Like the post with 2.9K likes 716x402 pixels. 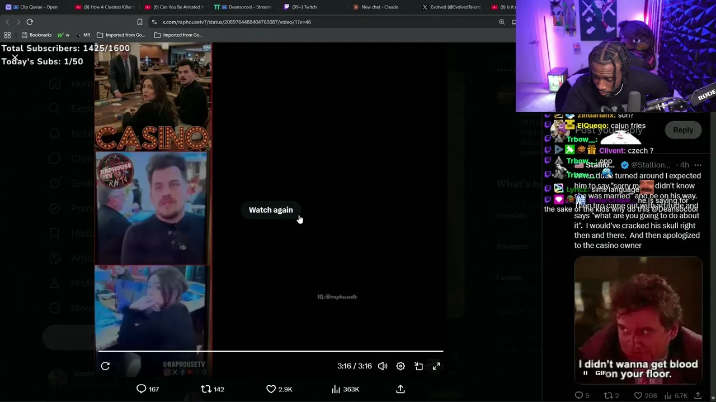(279, 389)
